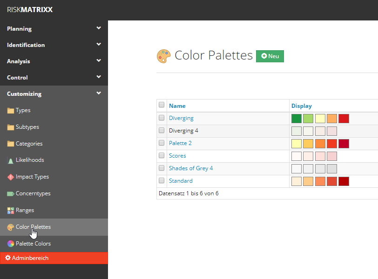Click the last pink swatch in Scores row
The height and width of the screenshot is (279, 378).
click(x=332, y=156)
